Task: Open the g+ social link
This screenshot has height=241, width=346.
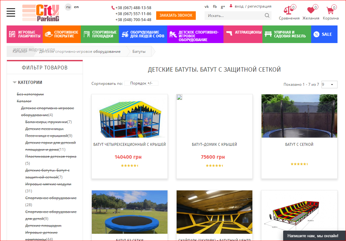Action: pos(223,7)
